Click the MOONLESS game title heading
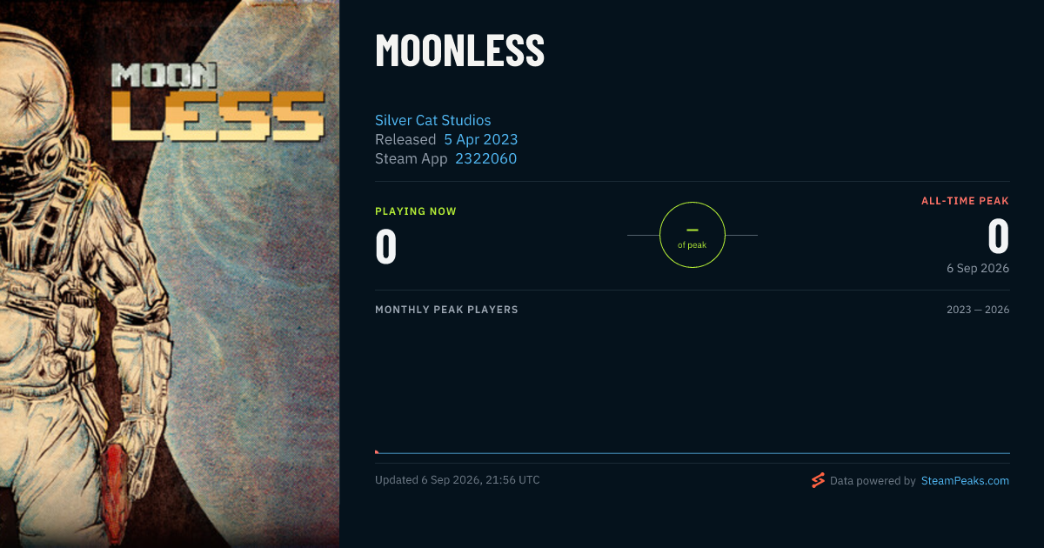Viewport: 1044px width, 548px height. 459,50
